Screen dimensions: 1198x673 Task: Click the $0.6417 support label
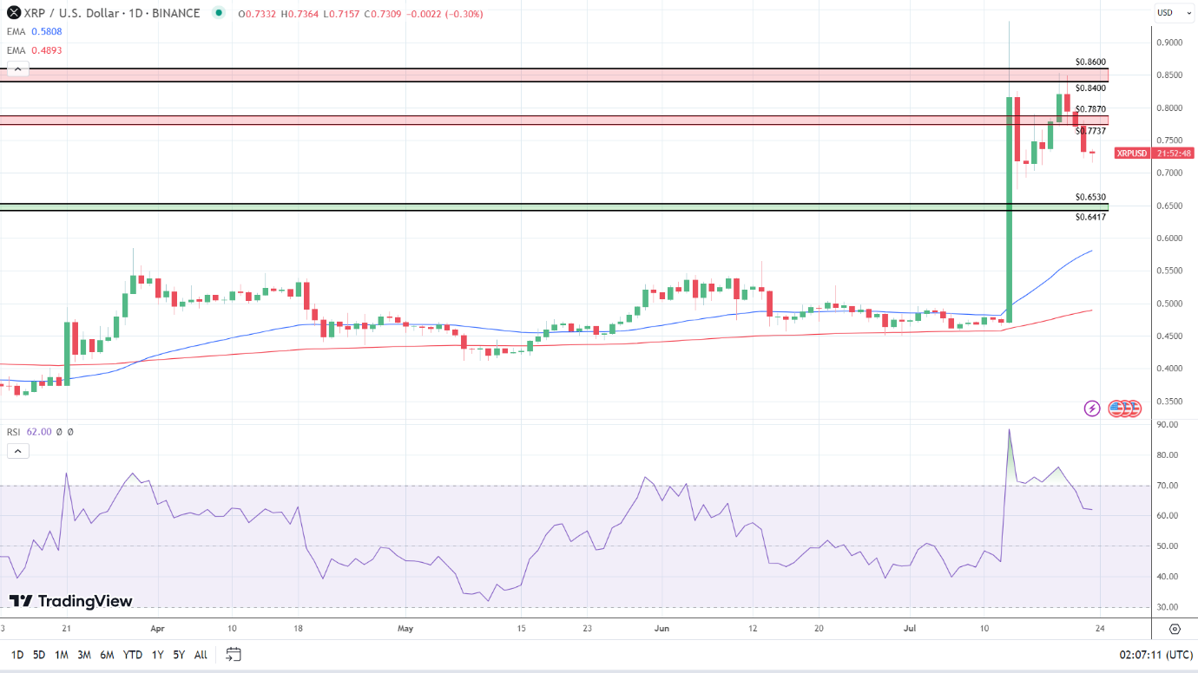coord(1090,217)
